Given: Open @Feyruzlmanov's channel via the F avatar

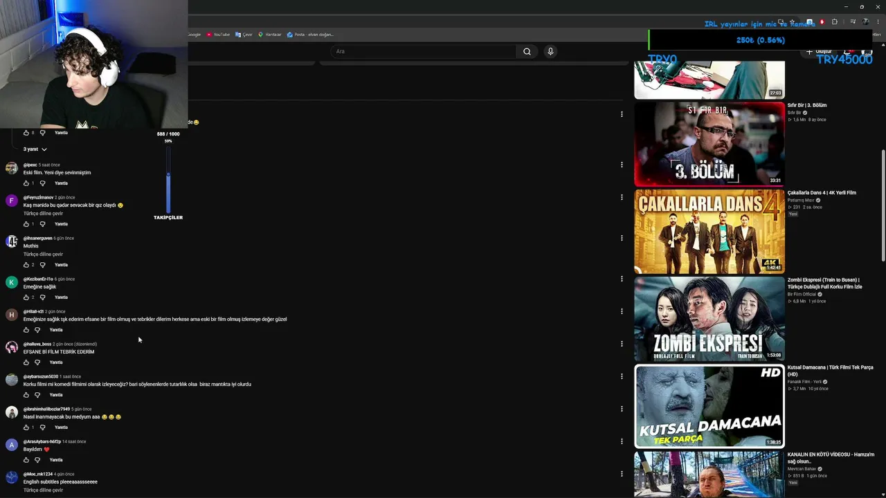Looking at the screenshot, I should pos(12,201).
